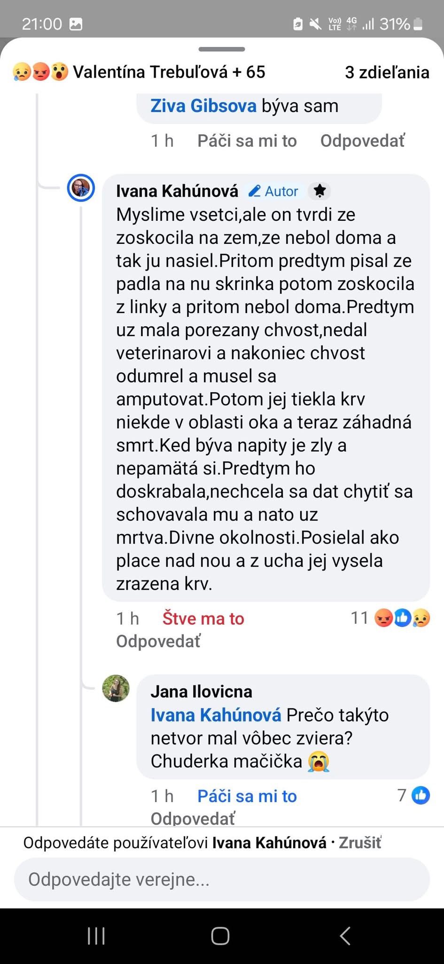
Task: Open the '3 zdieľania' shares list
Action: coord(387,72)
